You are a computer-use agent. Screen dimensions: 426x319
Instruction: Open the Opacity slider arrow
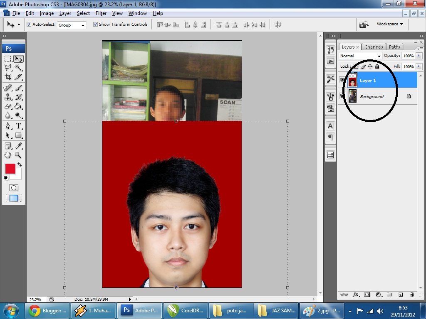pos(419,56)
